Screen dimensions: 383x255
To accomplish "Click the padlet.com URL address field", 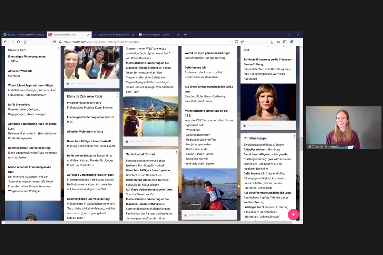I will tap(138, 42).
